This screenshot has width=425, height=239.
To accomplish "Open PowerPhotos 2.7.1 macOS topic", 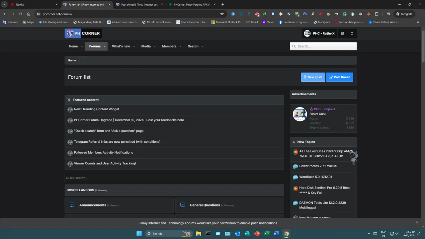I will [318, 166].
